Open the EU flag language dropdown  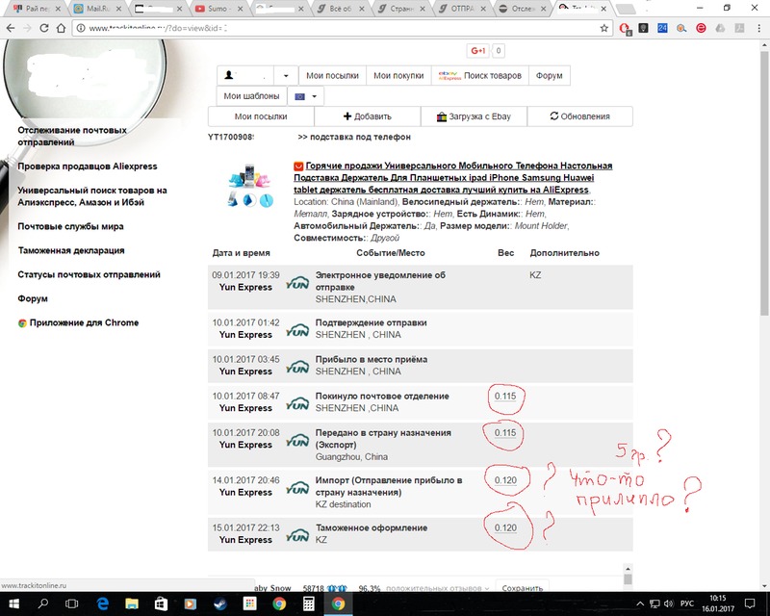click(308, 96)
